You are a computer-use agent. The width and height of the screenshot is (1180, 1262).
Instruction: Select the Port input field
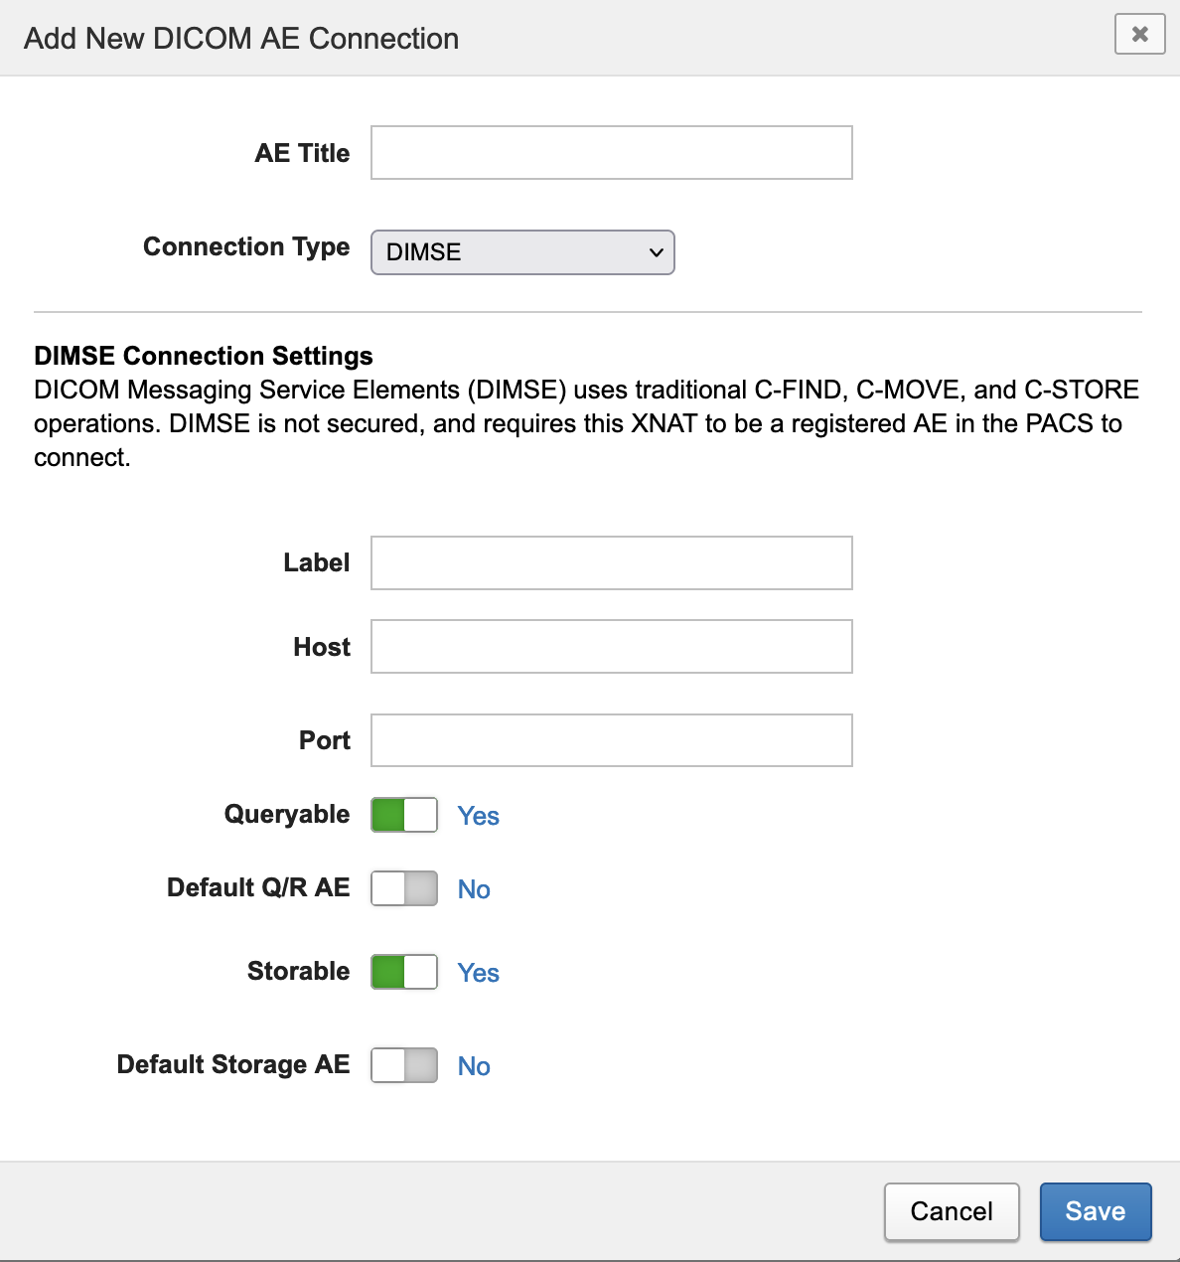click(611, 740)
